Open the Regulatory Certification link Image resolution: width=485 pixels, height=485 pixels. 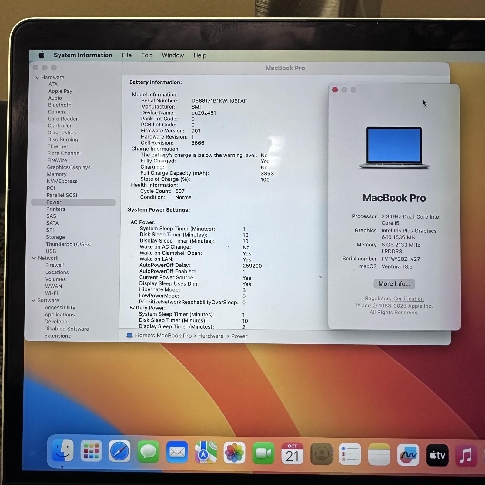pos(394,299)
